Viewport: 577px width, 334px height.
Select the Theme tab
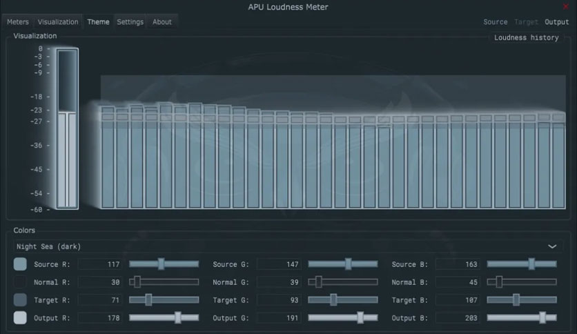tap(98, 22)
